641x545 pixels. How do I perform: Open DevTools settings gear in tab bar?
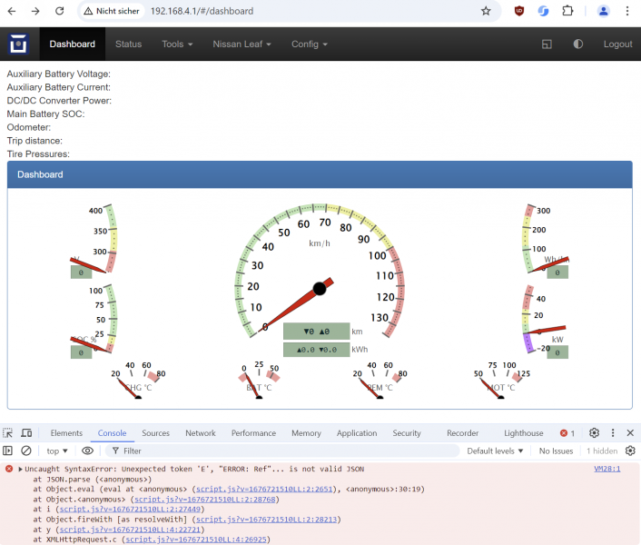point(594,433)
